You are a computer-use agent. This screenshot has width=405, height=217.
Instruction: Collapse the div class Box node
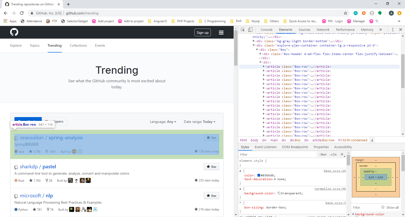pyautogui.click(x=257, y=50)
